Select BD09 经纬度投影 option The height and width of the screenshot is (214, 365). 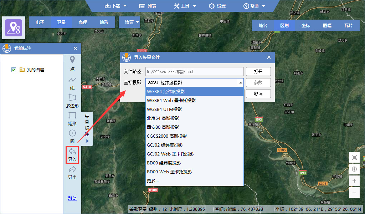point(195,163)
